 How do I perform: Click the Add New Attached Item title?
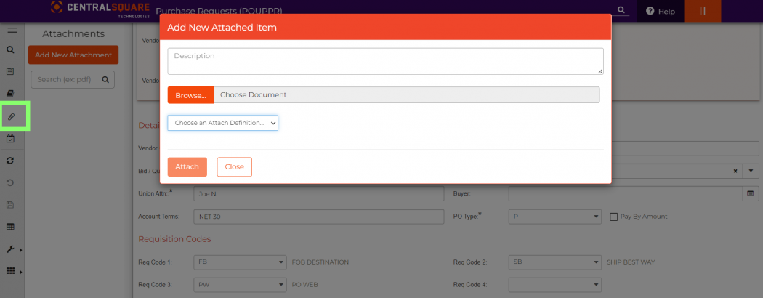(222, 28)
